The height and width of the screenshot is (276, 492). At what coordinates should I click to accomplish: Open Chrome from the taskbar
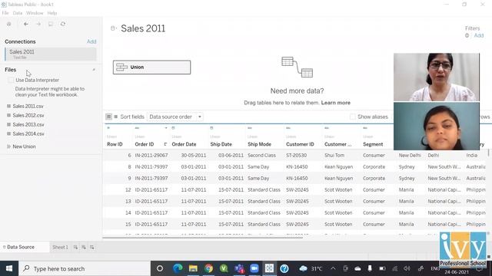(x=208, y=268)
